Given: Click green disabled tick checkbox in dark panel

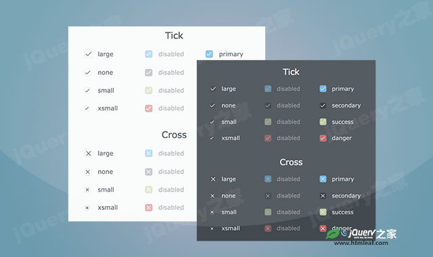Looking at the screenshot, I should [268, 122].
